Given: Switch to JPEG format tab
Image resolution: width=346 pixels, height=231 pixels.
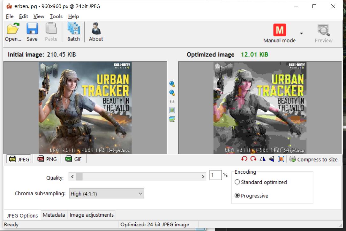Looking at the screenshot, I should 19,159.
